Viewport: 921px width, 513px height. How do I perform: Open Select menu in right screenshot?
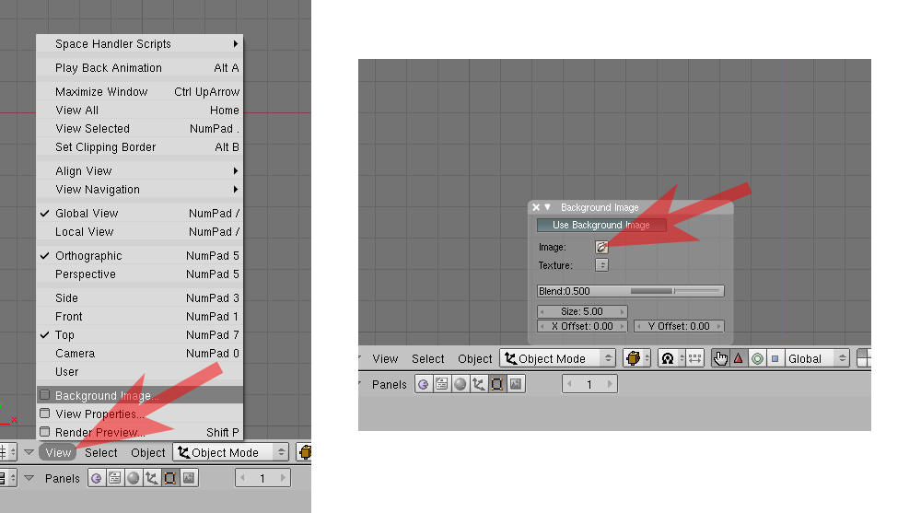click(427, 358)
